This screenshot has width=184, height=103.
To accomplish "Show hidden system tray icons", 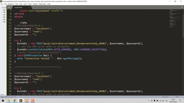I will pos(149,100).
